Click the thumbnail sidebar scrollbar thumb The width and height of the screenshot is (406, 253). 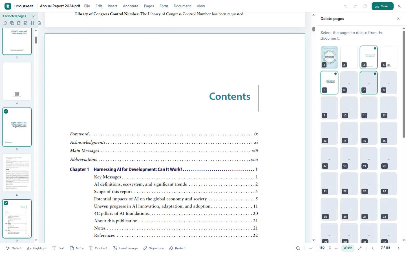pyautogui.click(x=36, y=40)
